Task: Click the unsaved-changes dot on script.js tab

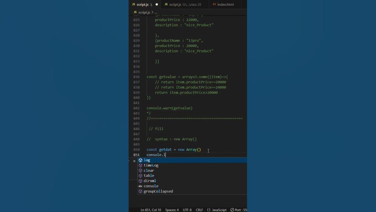Action: click(x=157, y=4)
